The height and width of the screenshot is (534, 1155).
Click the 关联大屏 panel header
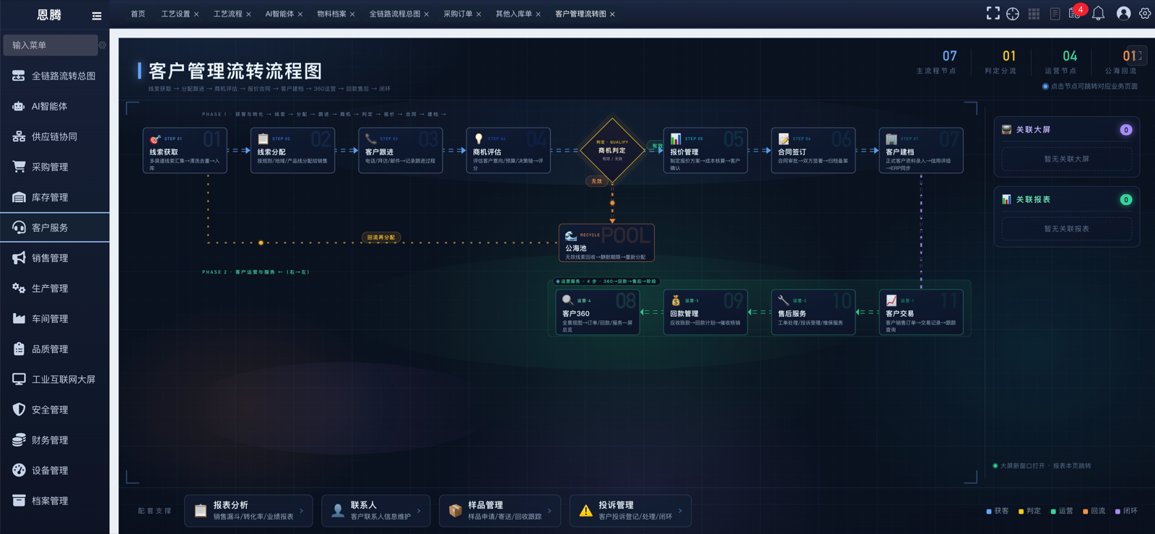point(1067,130)
